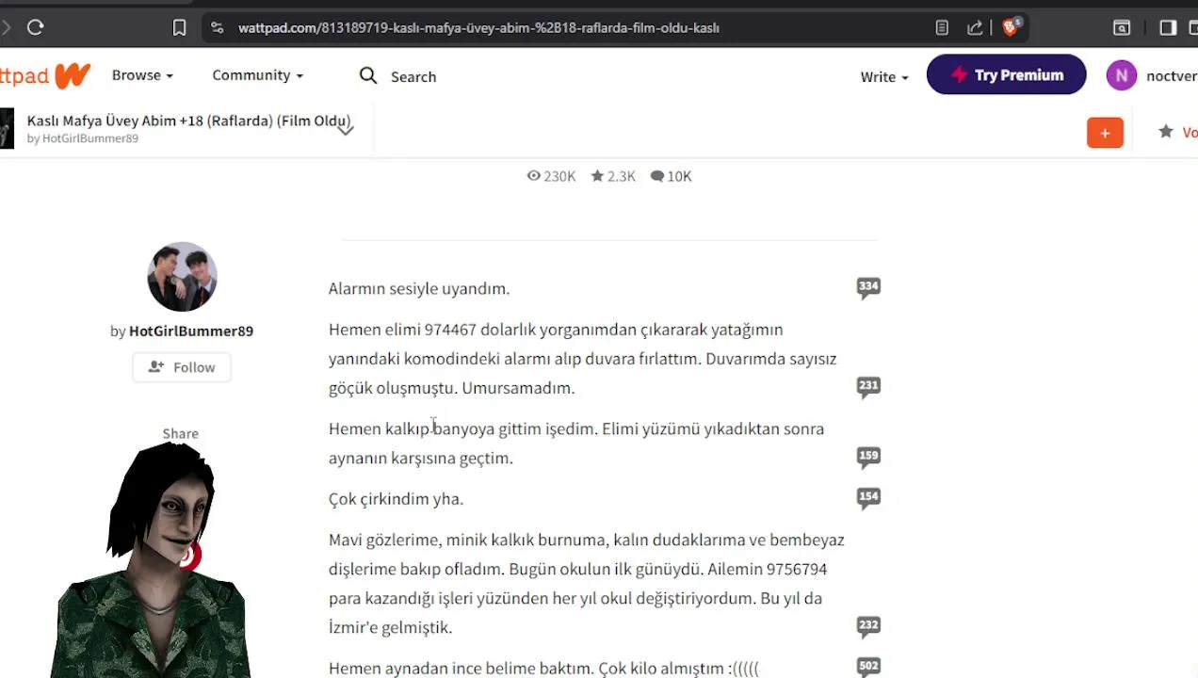The height and width of the screenshot is (678, 1198).
Task: Open comments bubble showing 154
Action: point(868,498)
